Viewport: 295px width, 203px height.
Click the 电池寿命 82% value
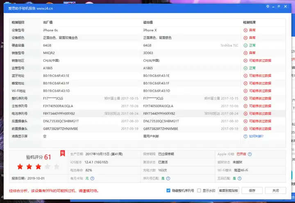(89, 170)
